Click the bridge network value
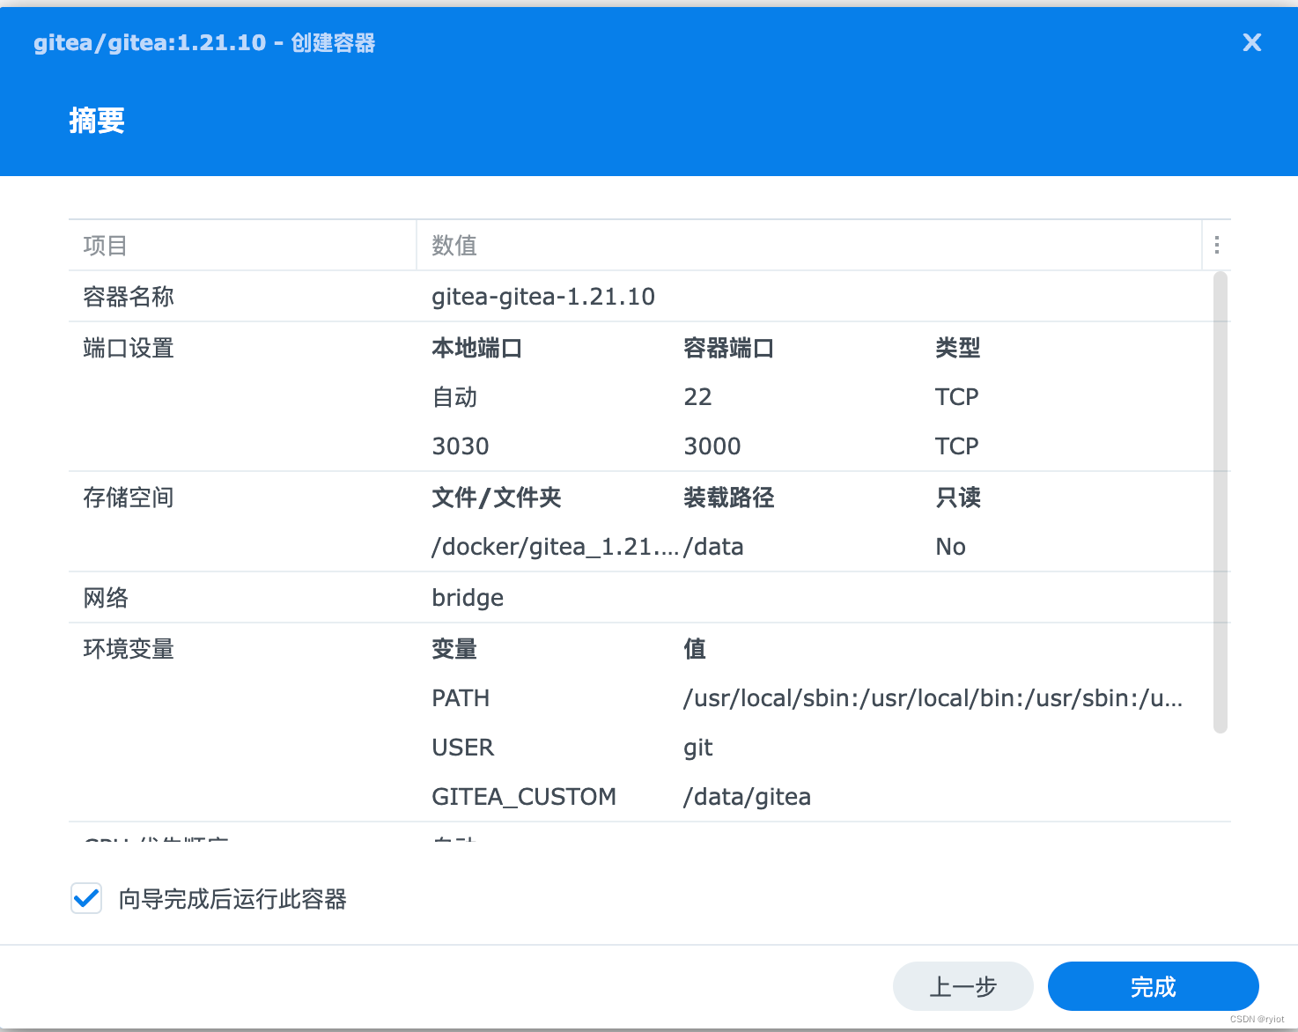 click(x=468, y=598)
